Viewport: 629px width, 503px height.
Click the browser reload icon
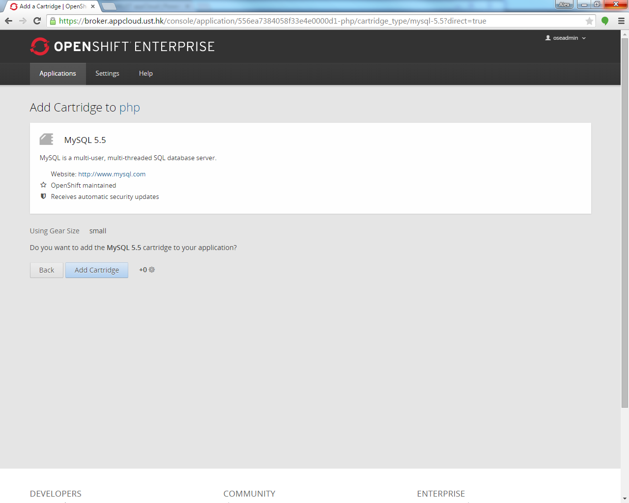[x=37, y=21]
